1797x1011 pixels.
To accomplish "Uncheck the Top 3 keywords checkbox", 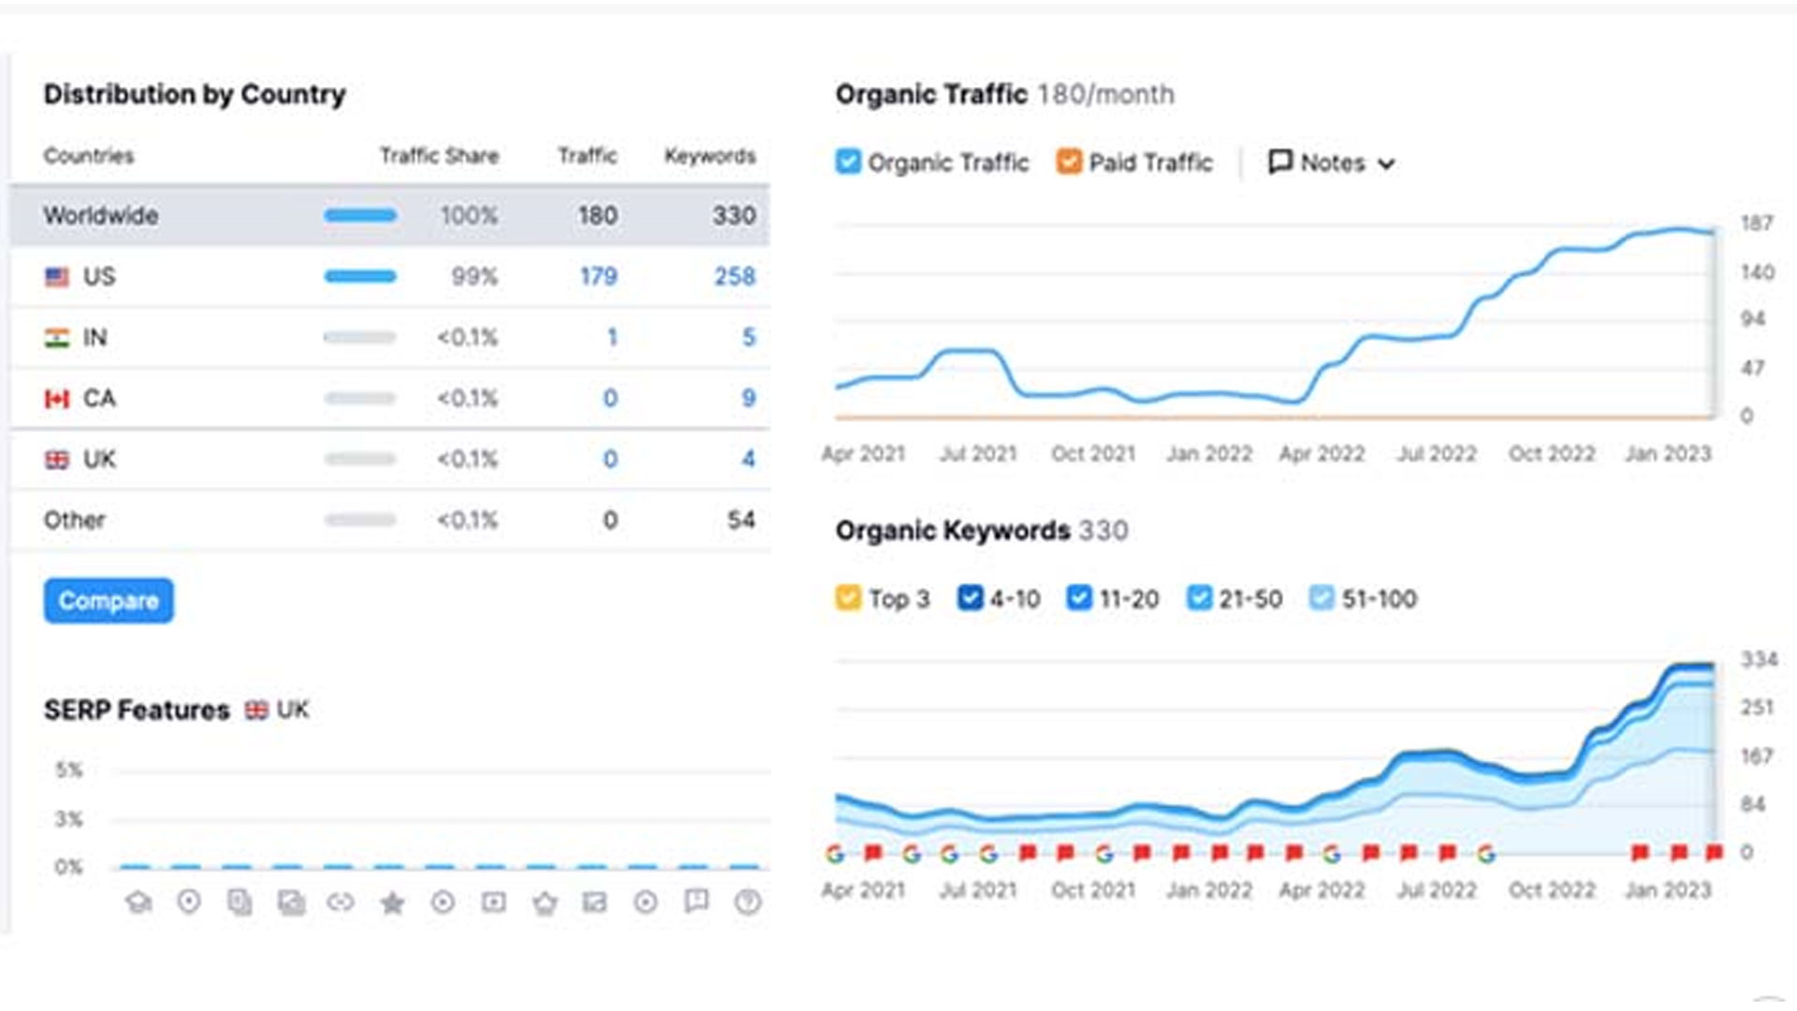I will (x=848, y=598).
